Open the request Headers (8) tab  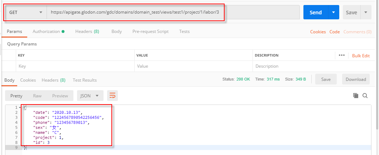pos(87,32)
